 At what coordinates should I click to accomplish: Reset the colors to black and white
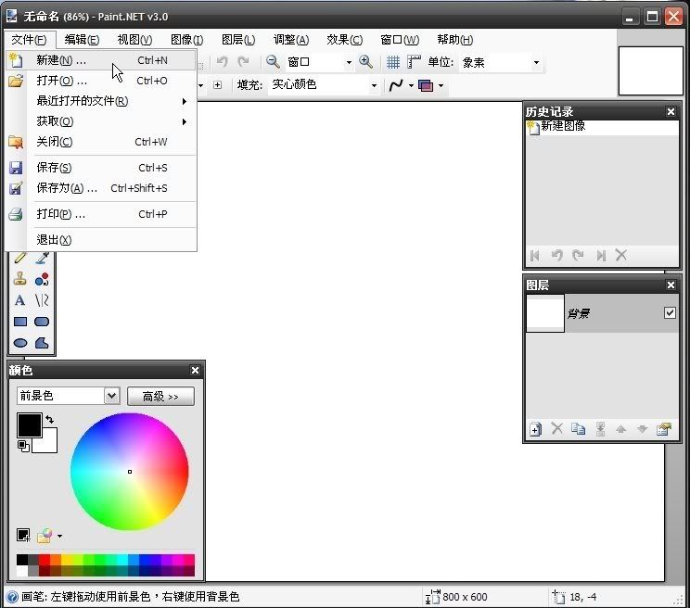(x=23, y=446)
